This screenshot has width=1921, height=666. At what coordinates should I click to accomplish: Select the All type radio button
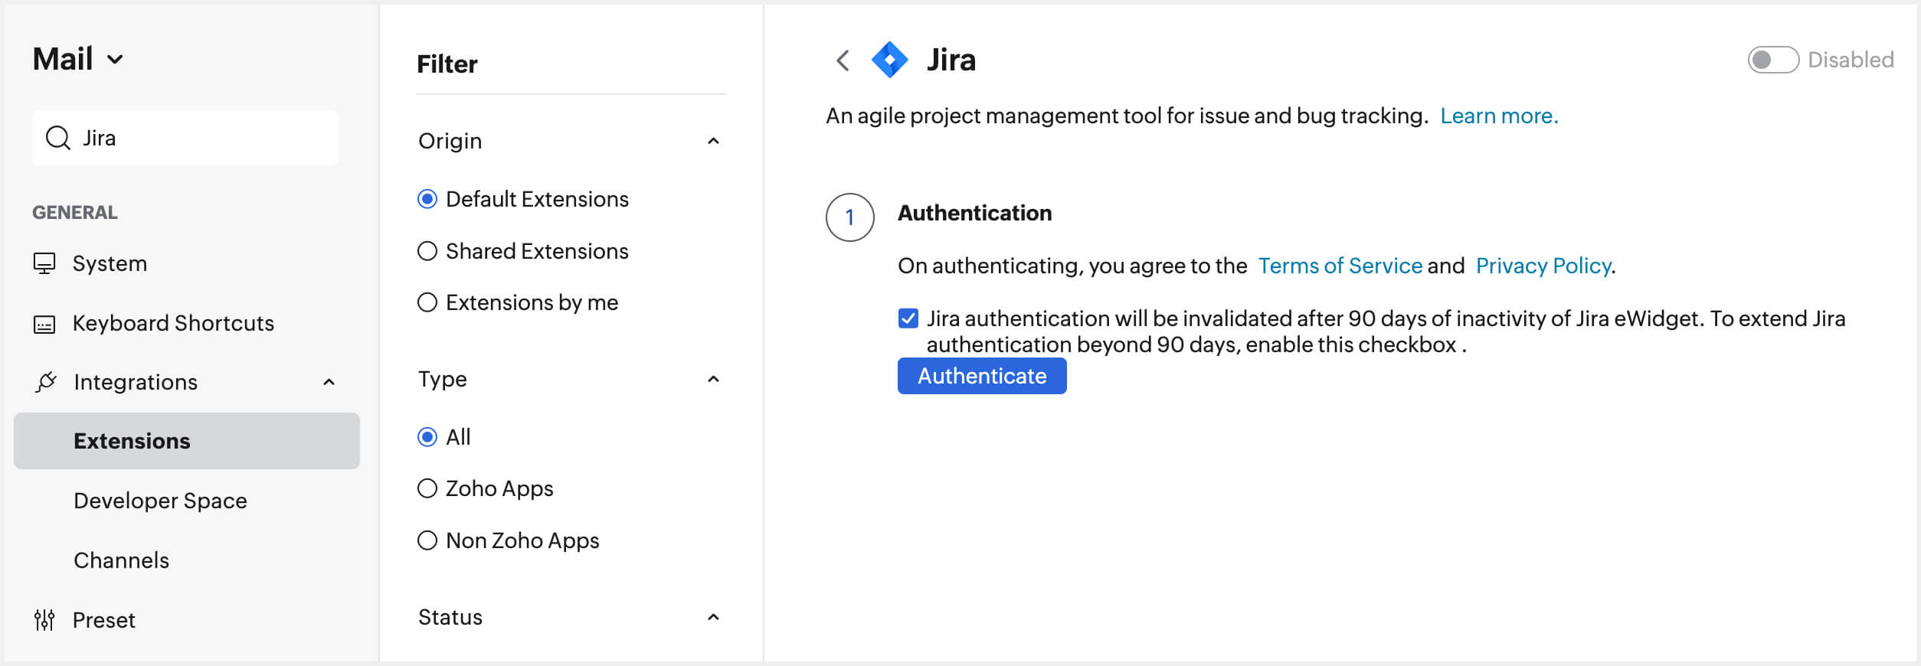427,437
